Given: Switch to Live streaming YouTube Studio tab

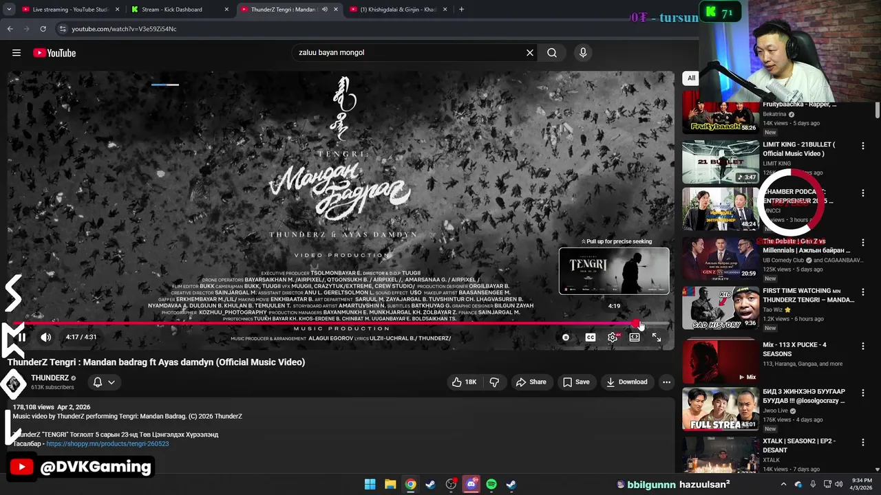Looking at the screenshot, I should point(69,10).
